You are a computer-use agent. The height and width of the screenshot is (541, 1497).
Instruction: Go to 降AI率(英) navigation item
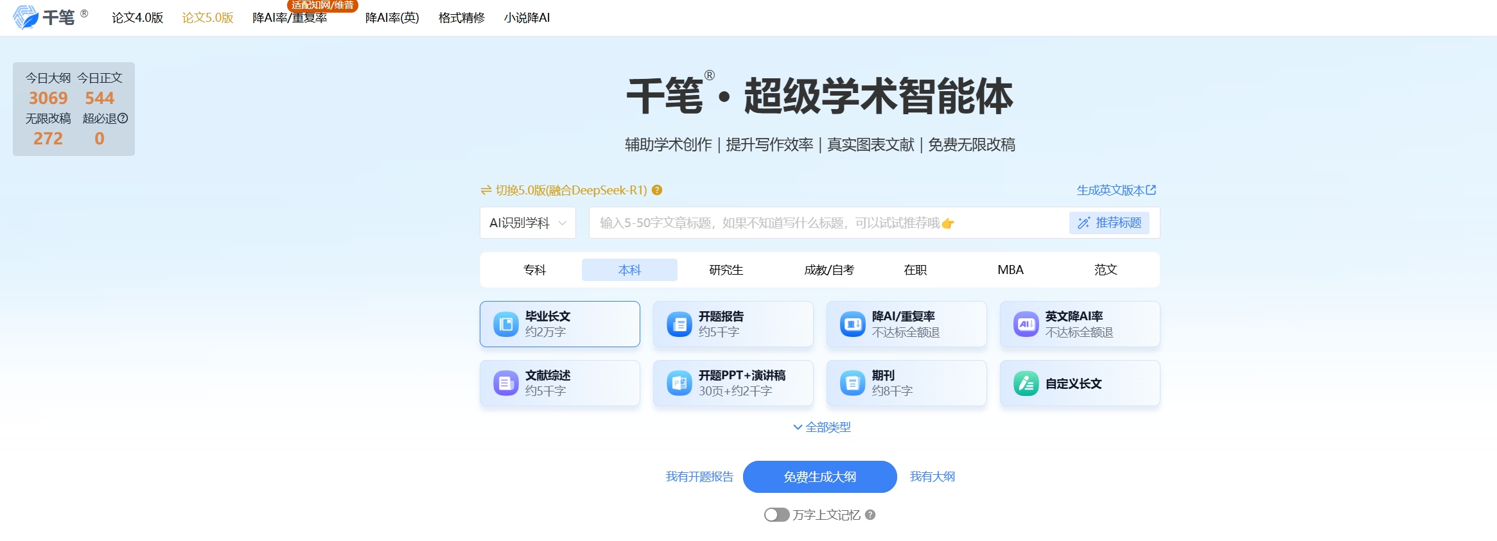[x=392, y=17]
